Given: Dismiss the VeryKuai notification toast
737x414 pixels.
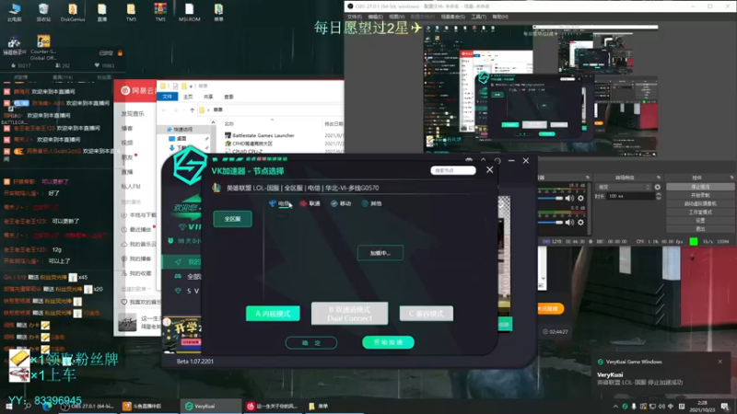Looking at the screenshot, I should [720, 362].
